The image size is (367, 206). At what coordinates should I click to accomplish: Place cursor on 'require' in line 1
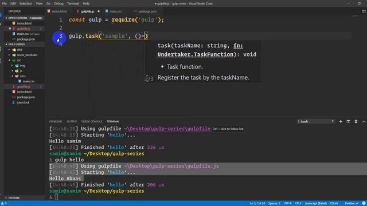click(x=123, y=20)
